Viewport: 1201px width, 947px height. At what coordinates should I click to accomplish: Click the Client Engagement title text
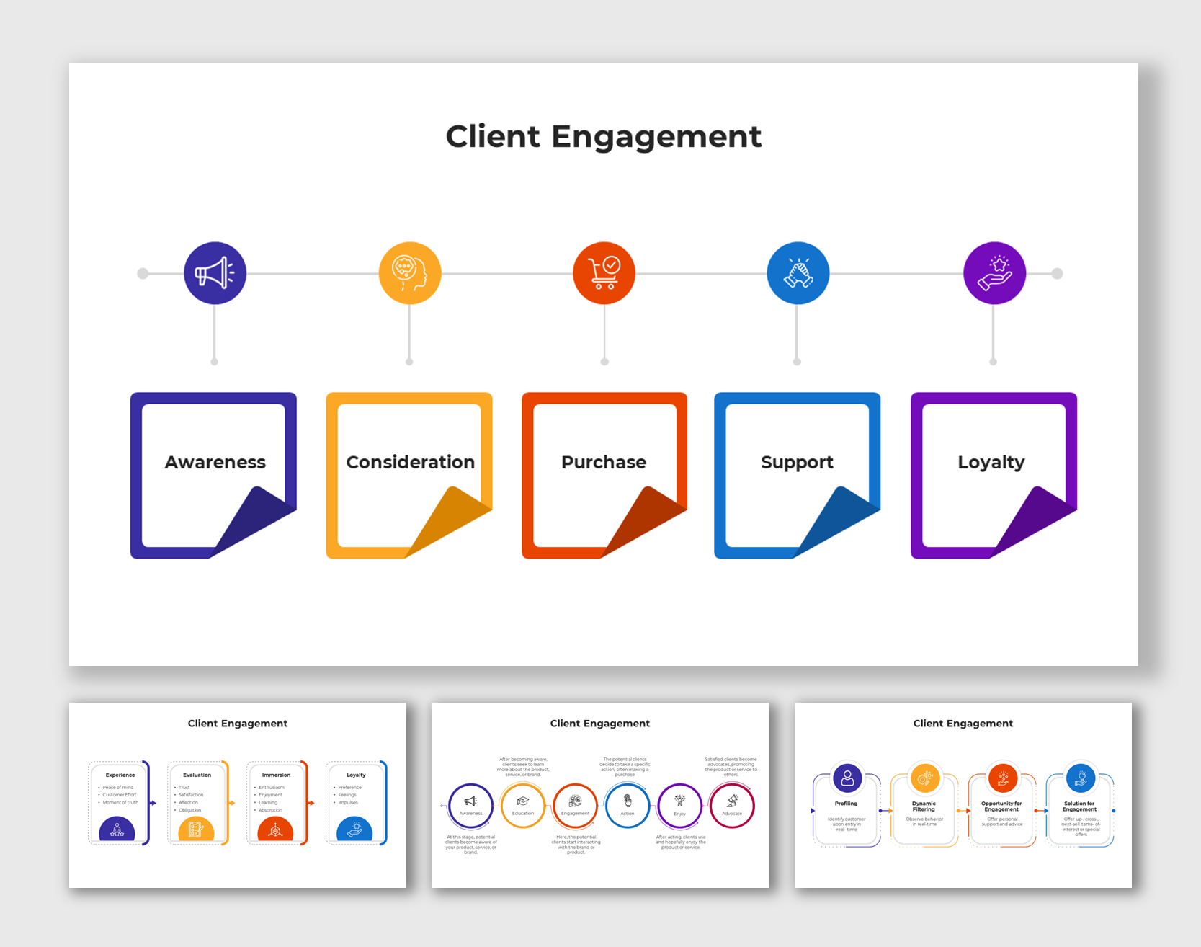coord(604,137)
